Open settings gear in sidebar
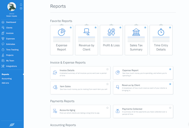 (x=21, y=9)
